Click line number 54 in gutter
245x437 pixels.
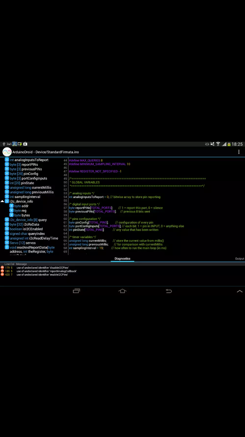tap(65, 197)
